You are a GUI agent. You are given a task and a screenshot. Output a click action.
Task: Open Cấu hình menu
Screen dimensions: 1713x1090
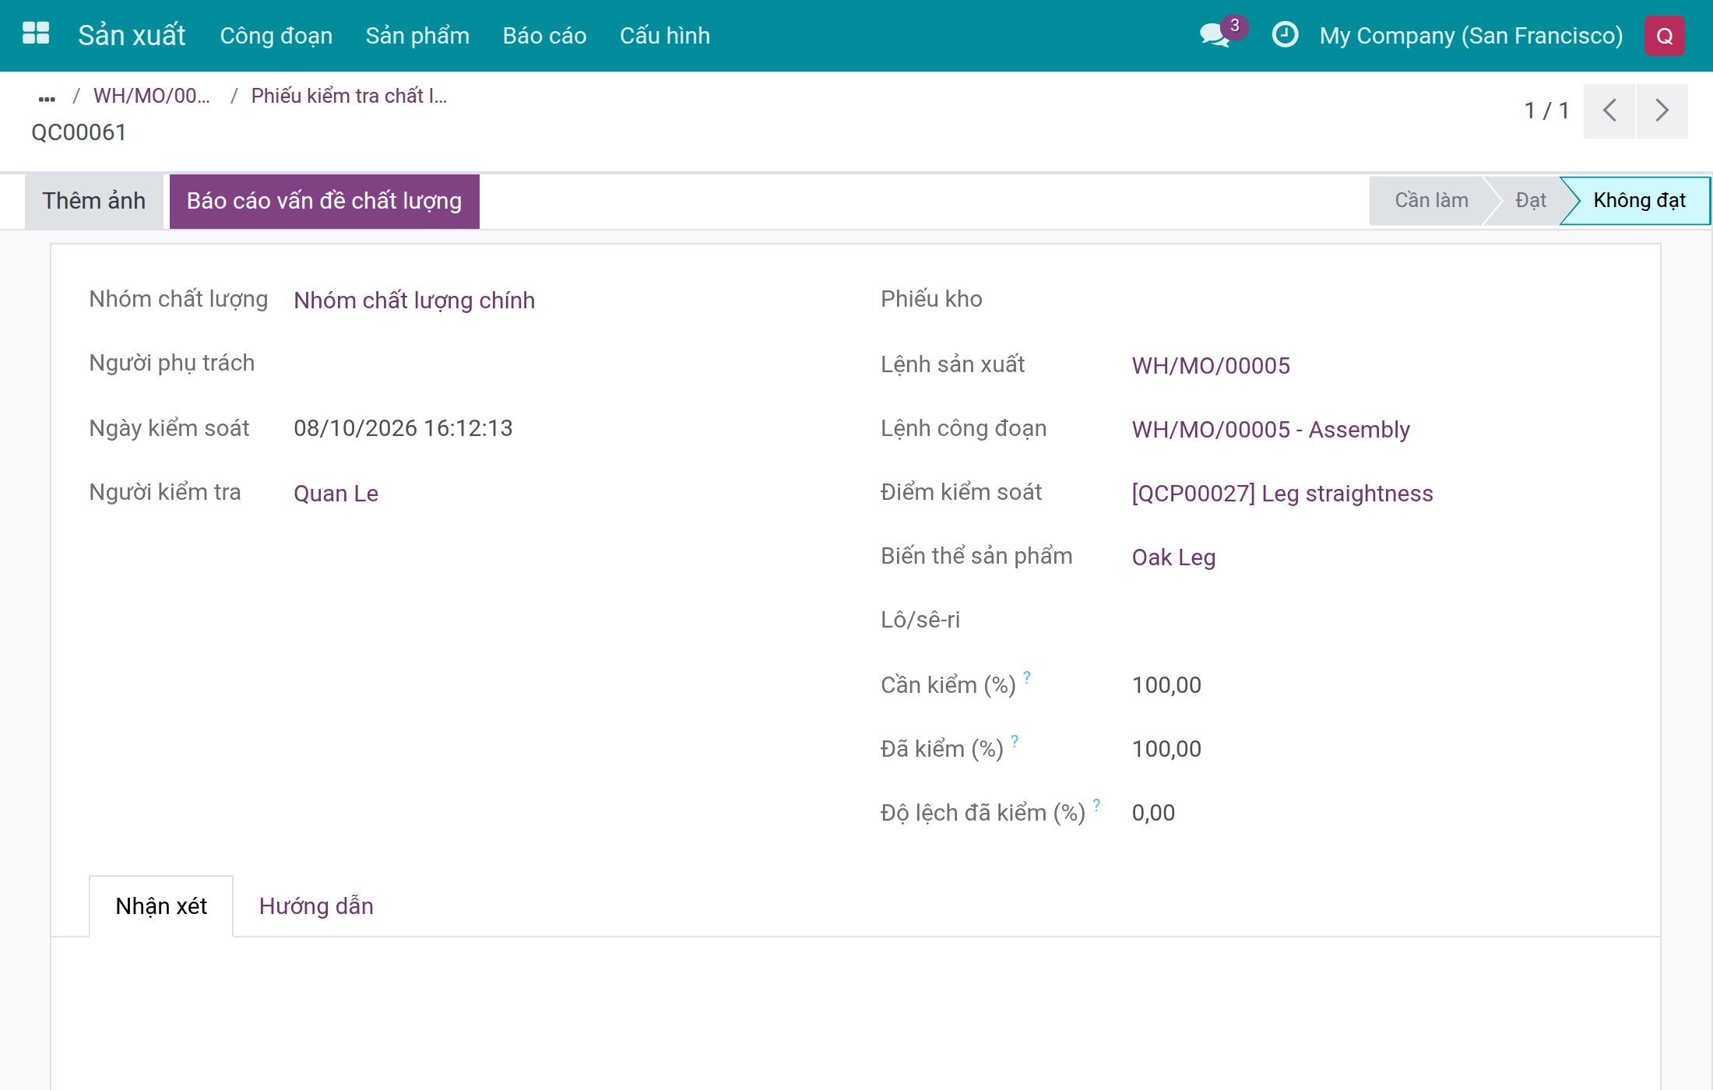664,36
